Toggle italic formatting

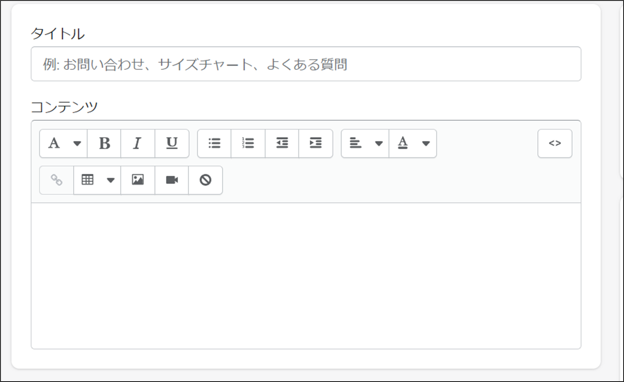coord(138,143)
